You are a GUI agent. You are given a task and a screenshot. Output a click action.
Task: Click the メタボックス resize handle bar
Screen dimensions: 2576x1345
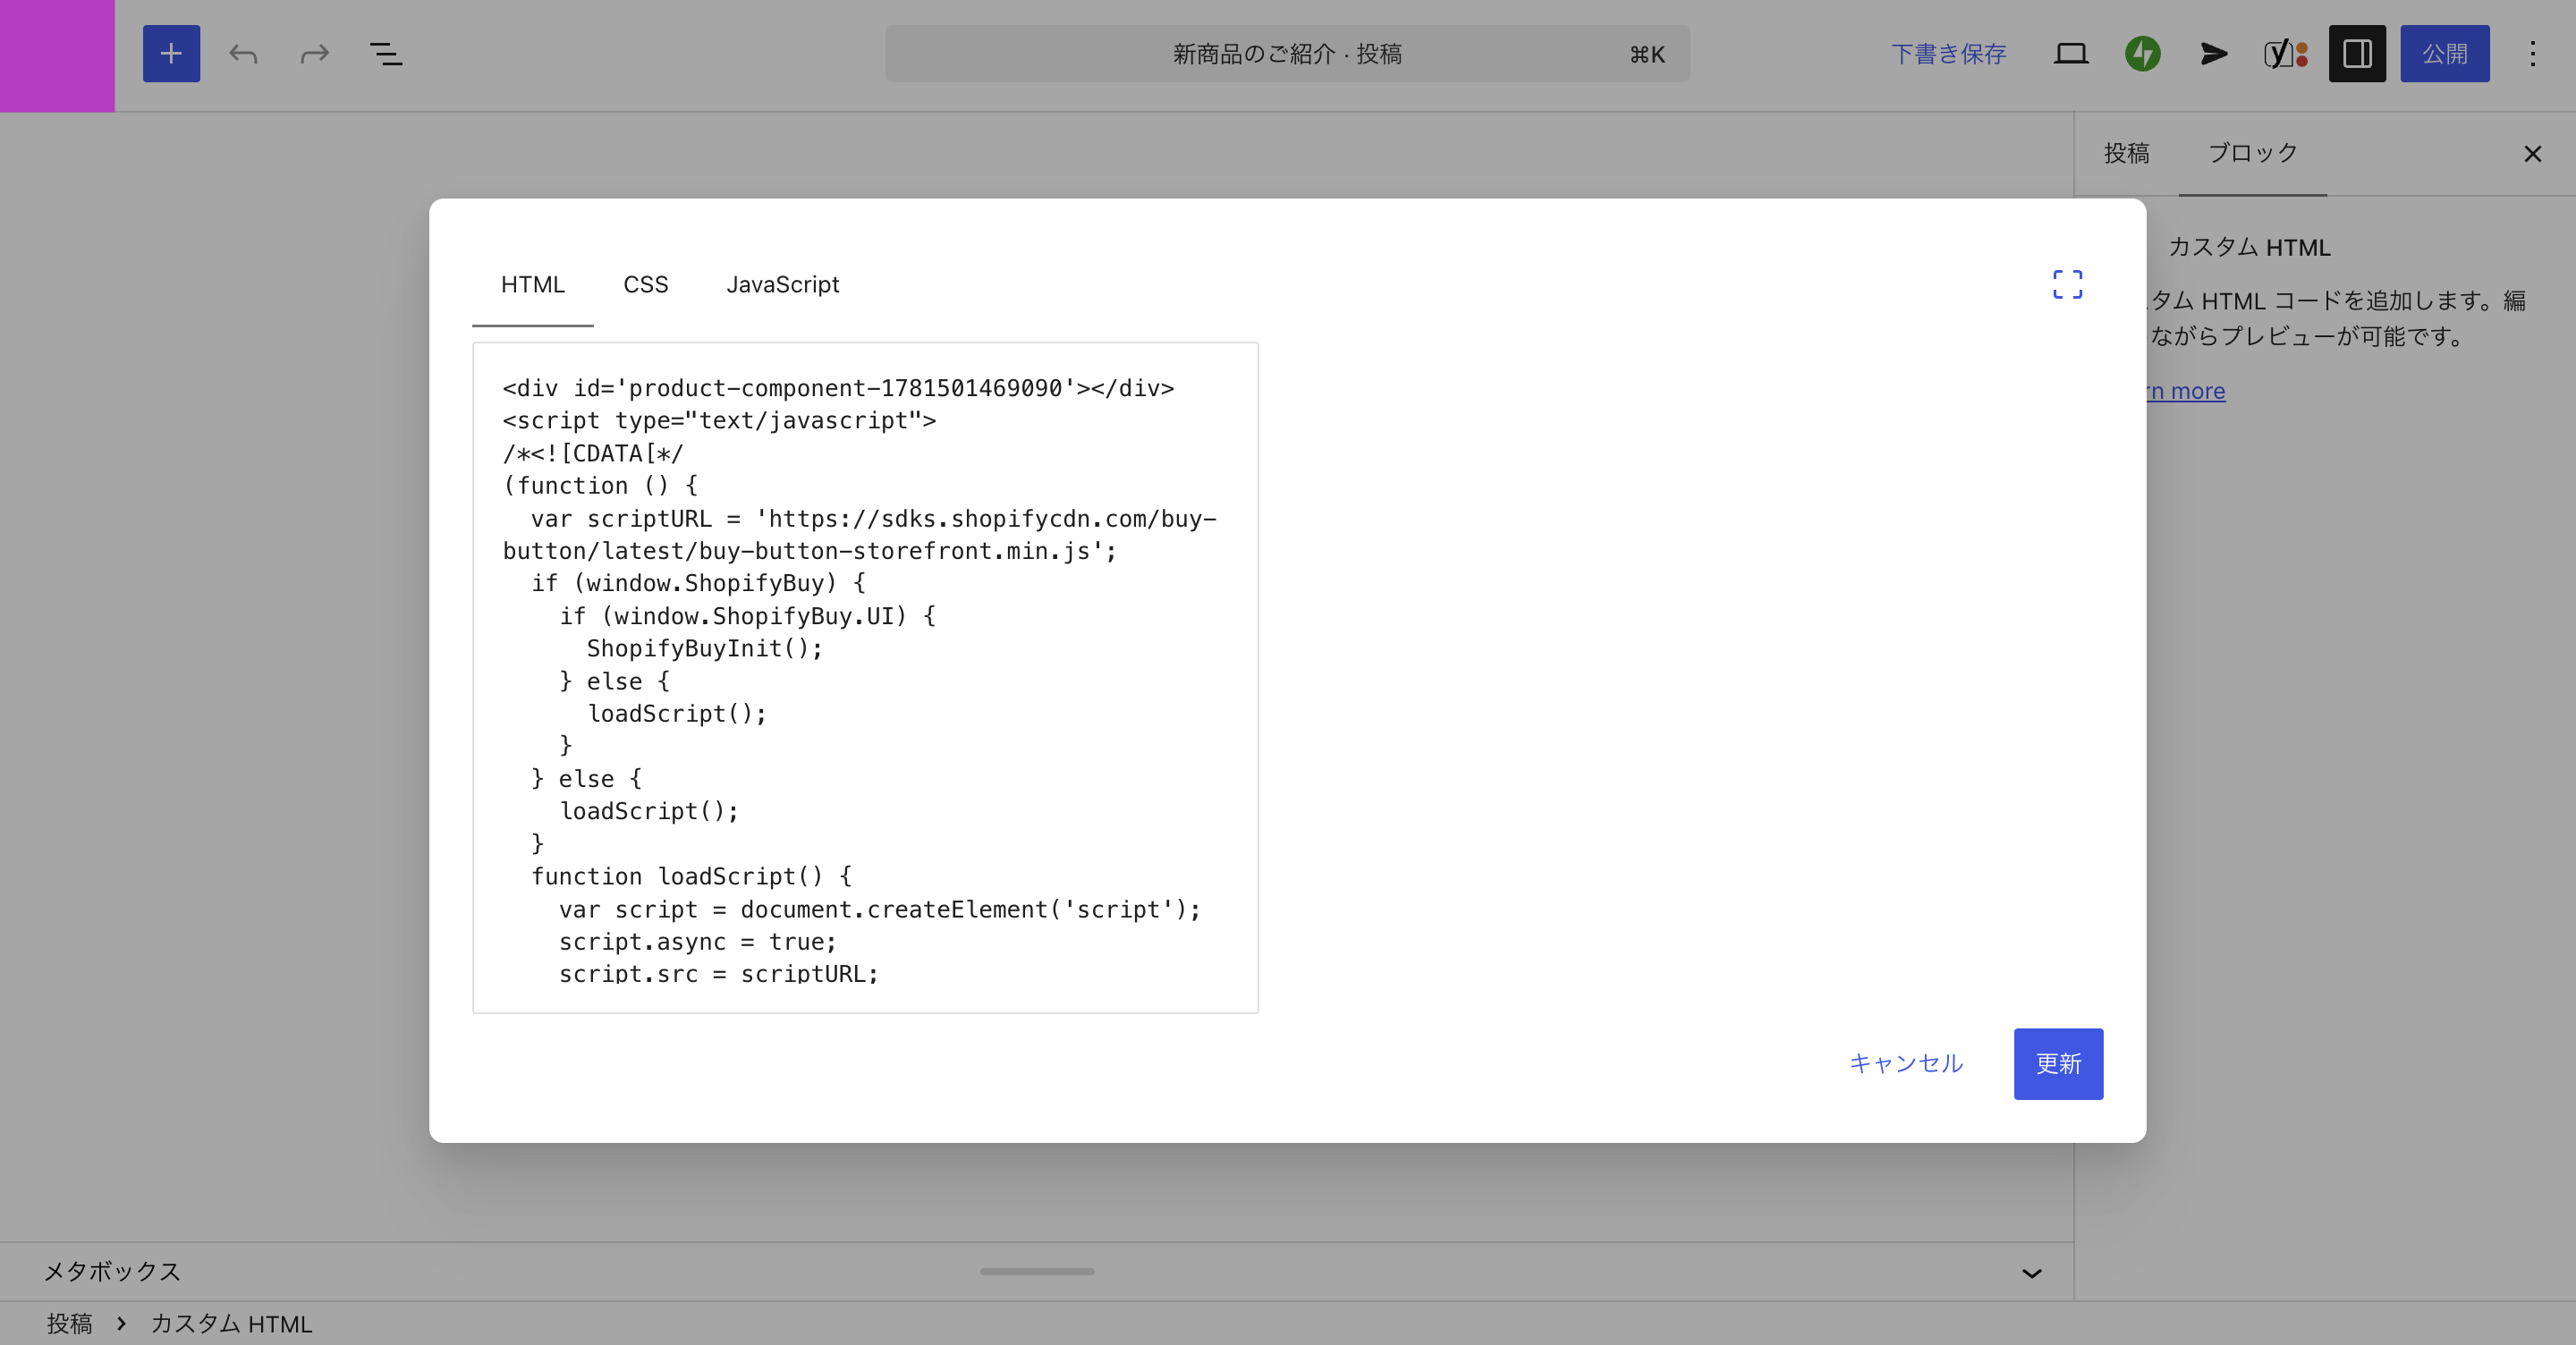tap(1037, 1272)
